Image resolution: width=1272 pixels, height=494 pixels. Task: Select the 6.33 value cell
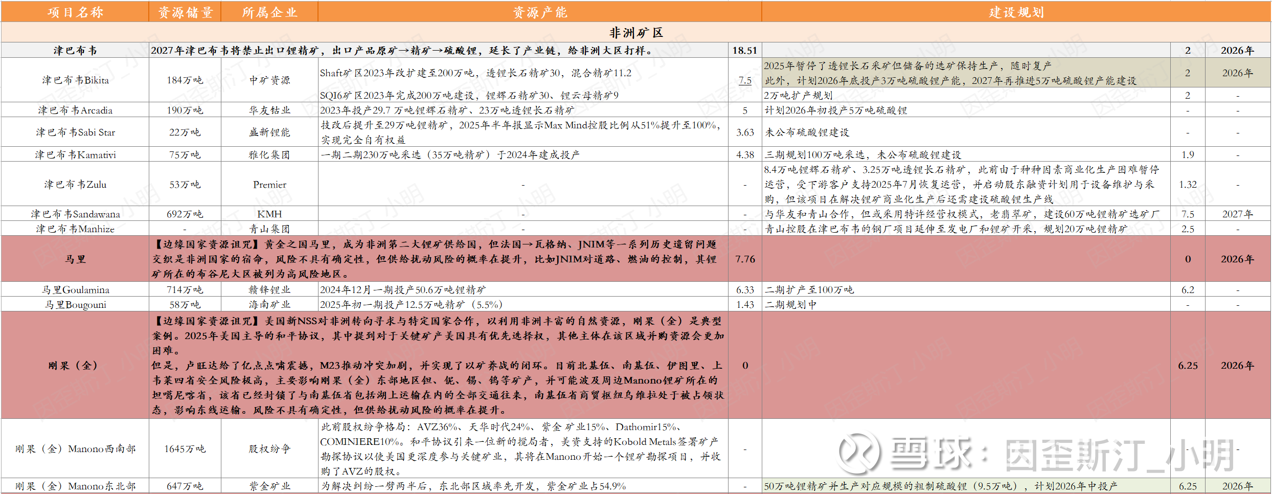(745, 289)
